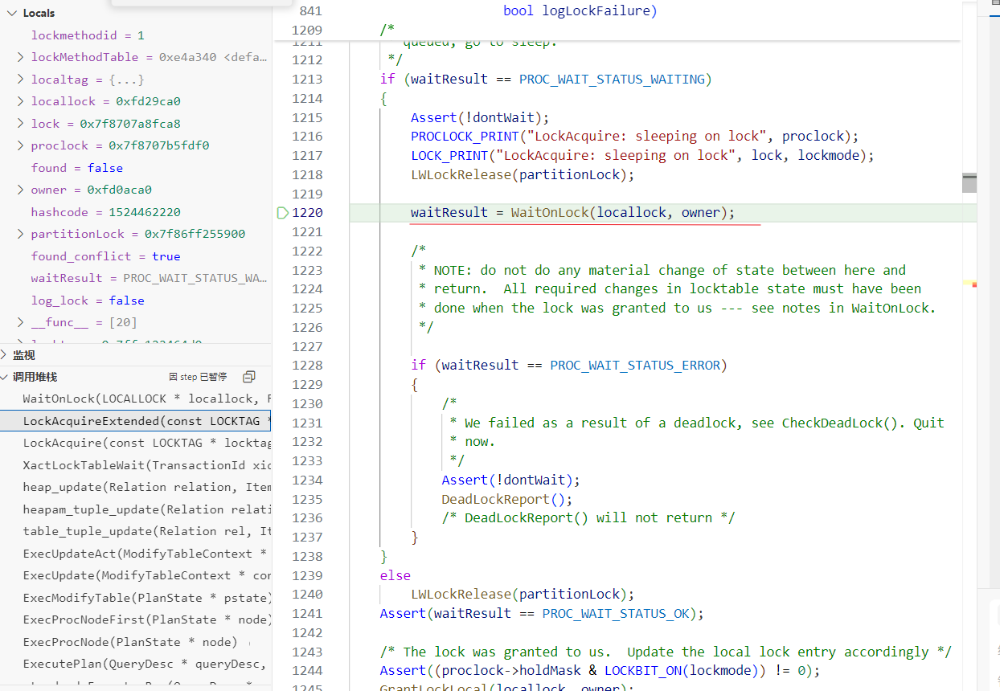Jump to the ExecModifyTable stack frame
Viewport: 1000px width, 691px height.
coord(145,598)
